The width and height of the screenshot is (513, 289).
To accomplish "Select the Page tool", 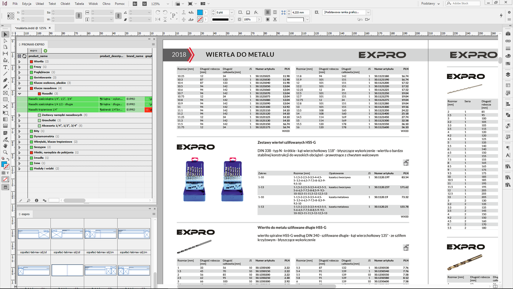I will pyautogui.click(x=5, y=47).
